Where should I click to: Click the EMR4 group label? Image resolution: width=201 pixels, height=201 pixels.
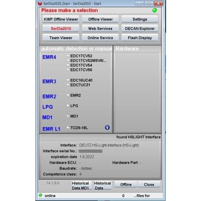point(49,57)
